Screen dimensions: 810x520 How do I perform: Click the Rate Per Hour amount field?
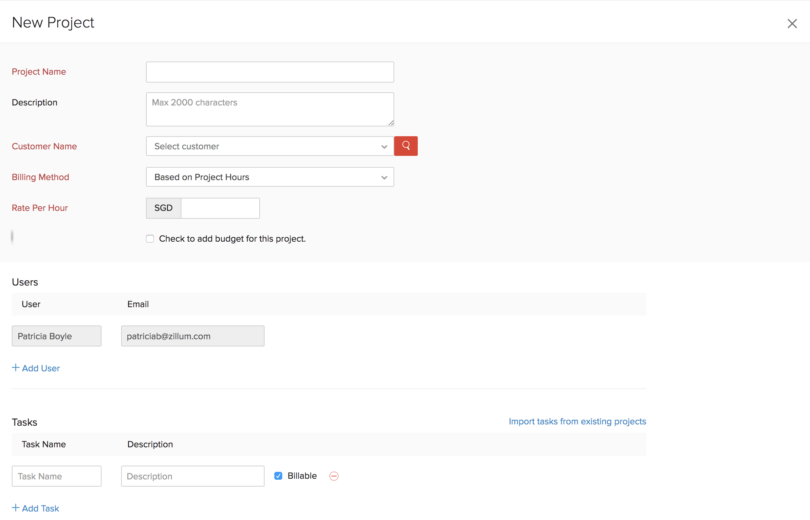coord(220,208)
